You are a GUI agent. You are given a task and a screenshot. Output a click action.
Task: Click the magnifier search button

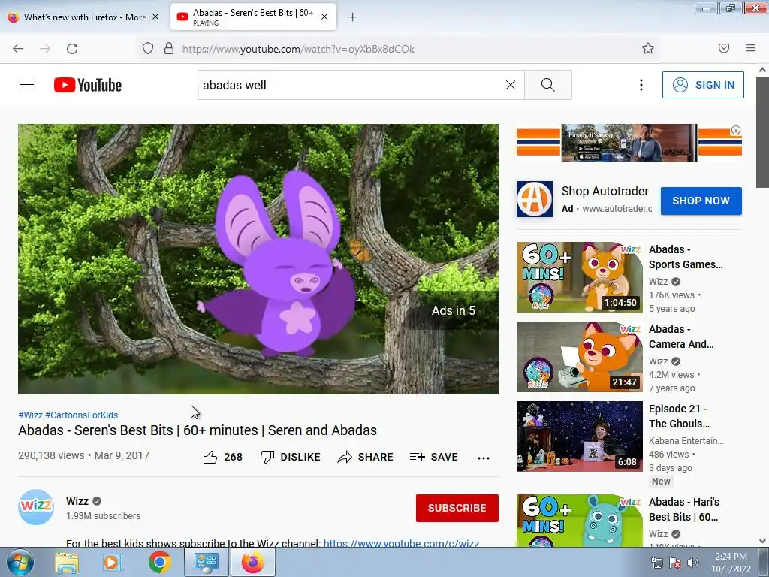[x=547, y=85]
